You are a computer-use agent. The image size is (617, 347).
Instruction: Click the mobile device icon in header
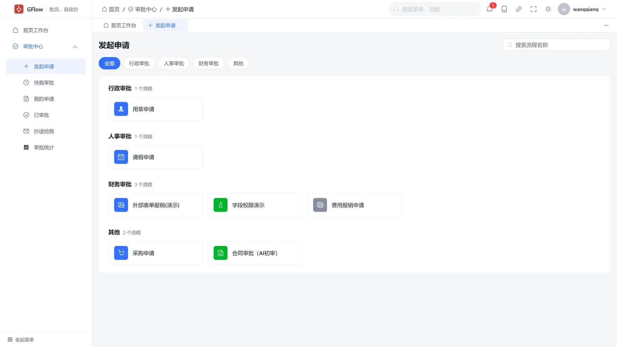coord(504,9)
